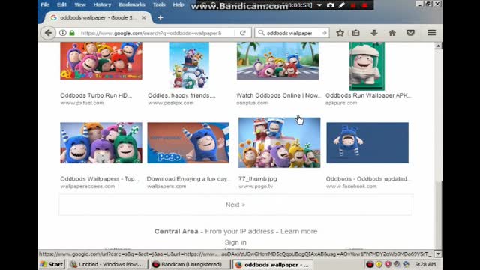Click the www.pogo.tv source text
This screenshot has height=270, width=480.
256,187
